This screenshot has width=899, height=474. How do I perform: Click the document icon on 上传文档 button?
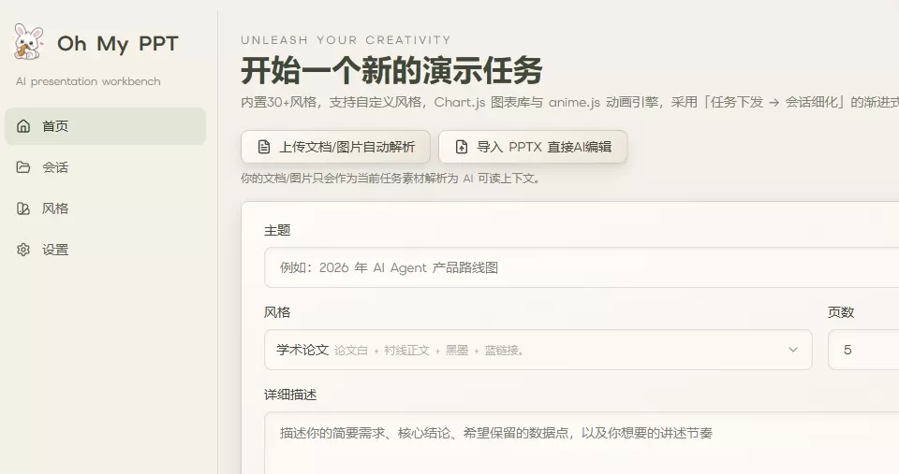click(264, 147)
